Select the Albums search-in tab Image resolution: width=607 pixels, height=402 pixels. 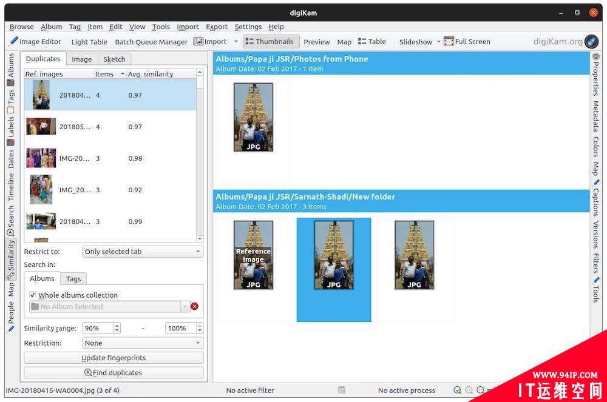tap(42, 278)
